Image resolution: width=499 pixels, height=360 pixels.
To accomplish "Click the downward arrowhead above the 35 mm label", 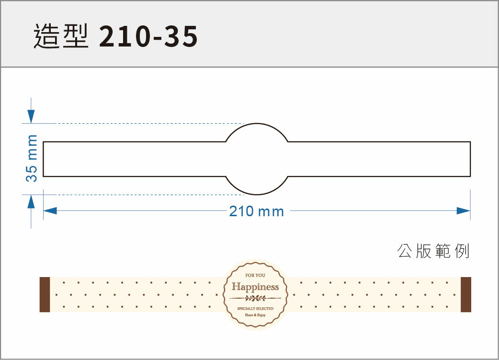I will point(31,116).
